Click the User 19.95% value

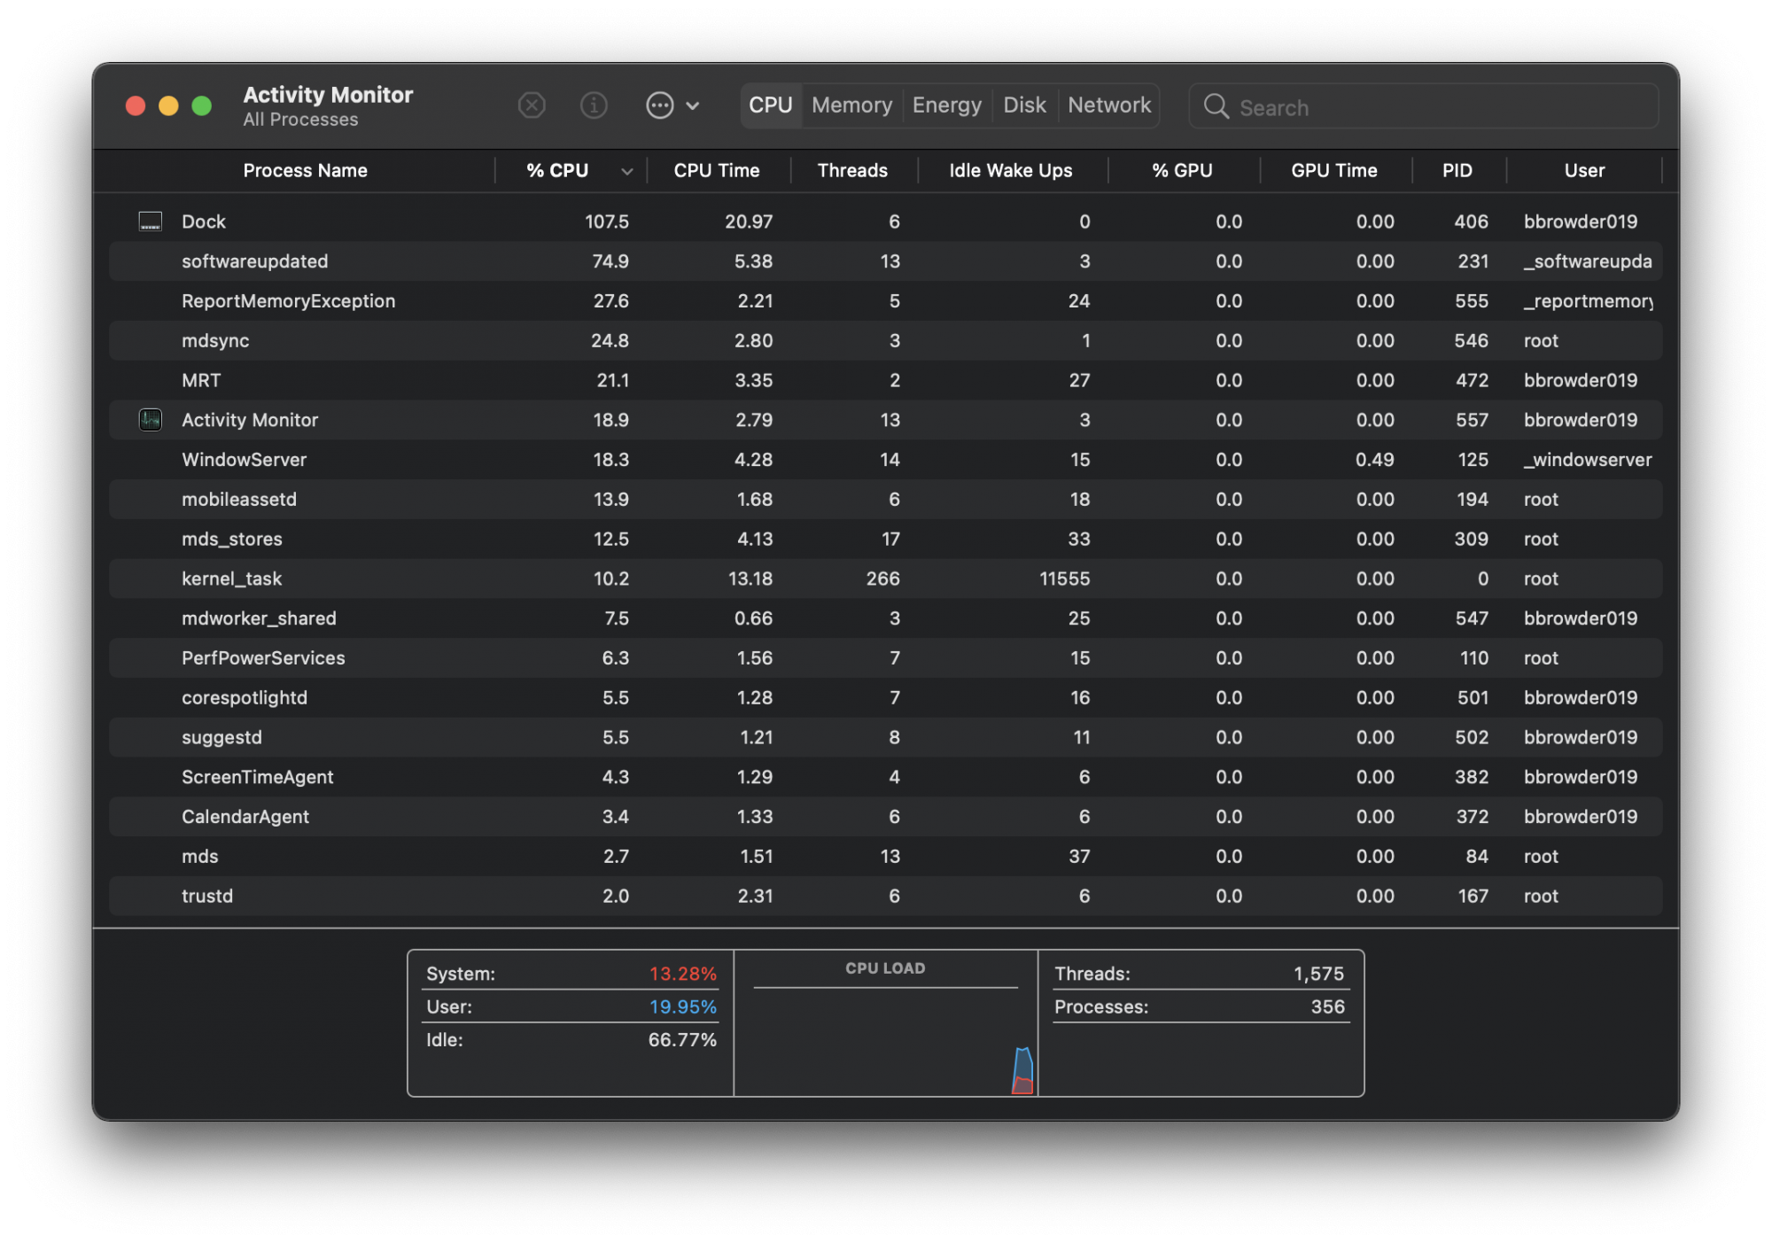[682, 1006]
